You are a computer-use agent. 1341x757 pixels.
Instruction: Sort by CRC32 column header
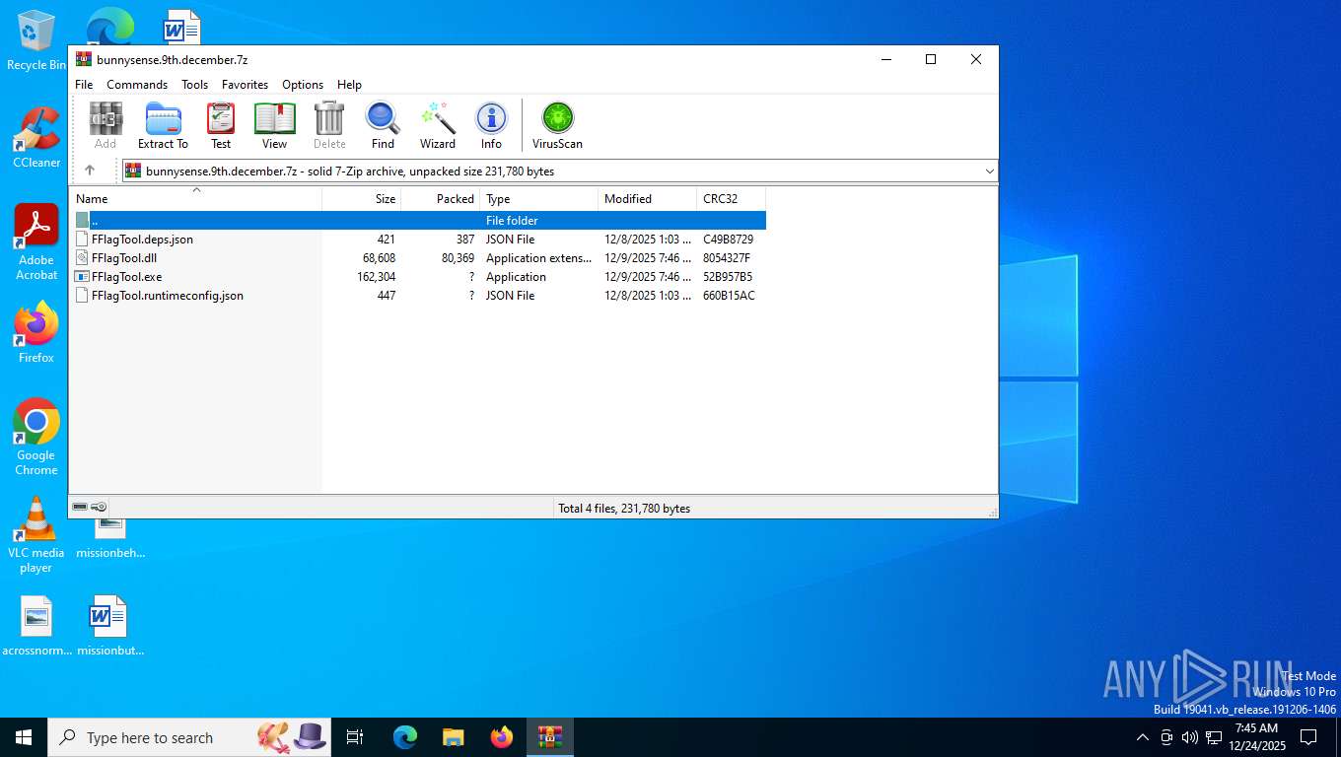pos(732,198)
